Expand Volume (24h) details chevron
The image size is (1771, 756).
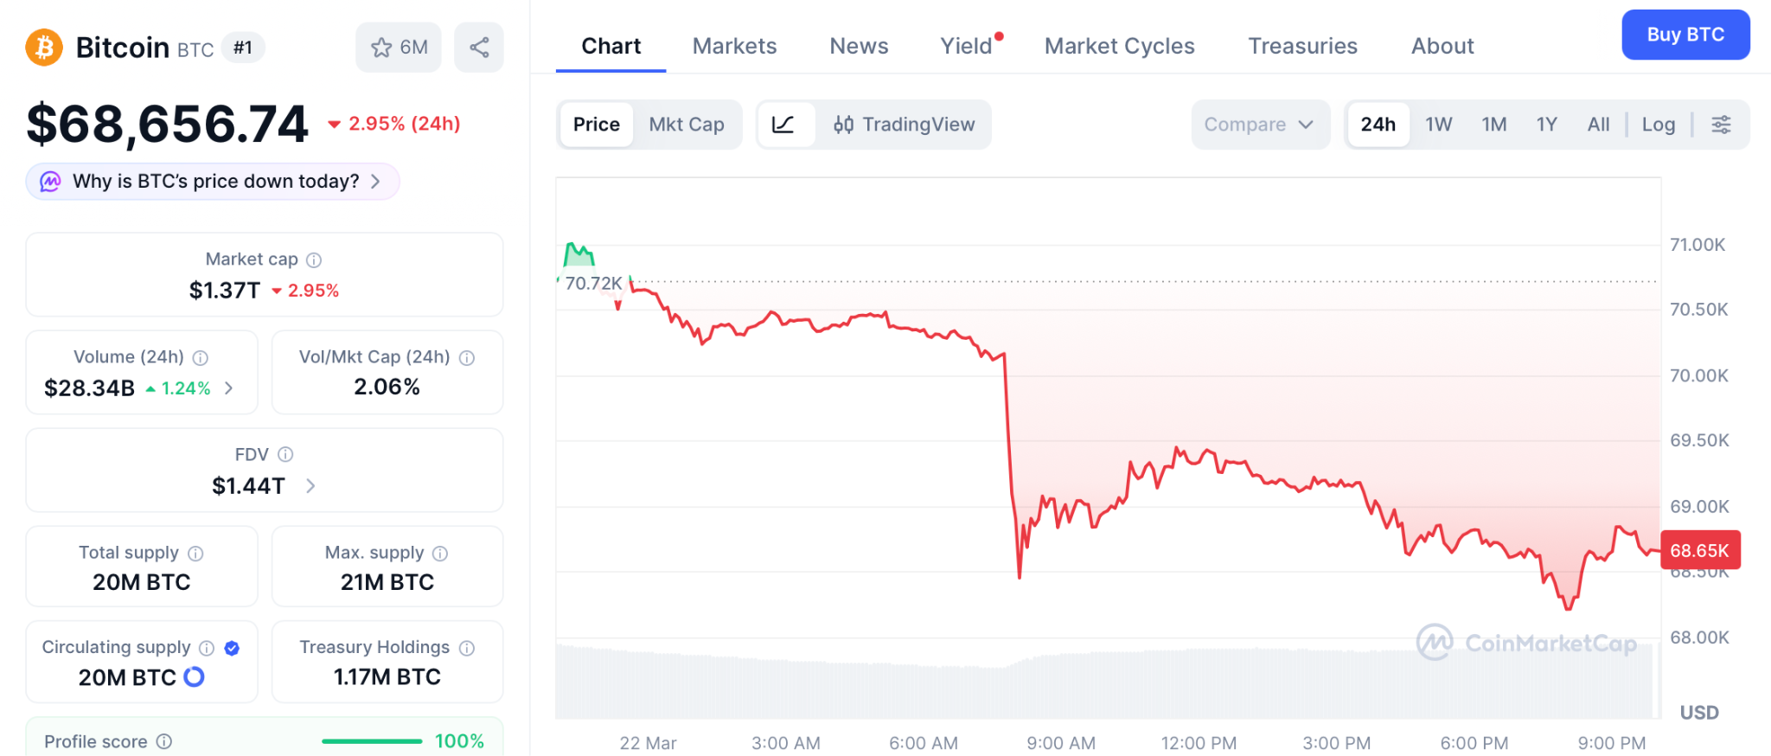click(x=229, y=388)
